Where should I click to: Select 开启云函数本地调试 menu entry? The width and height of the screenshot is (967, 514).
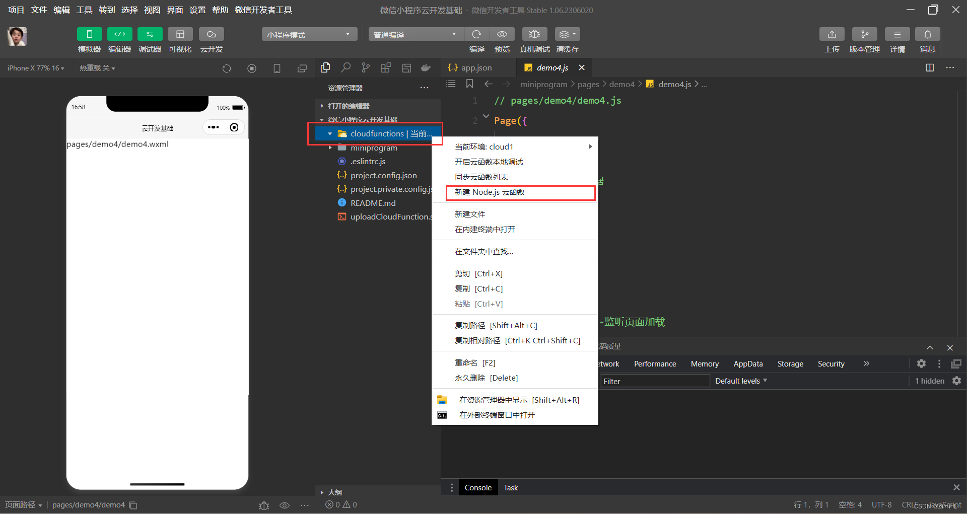[x=515, y=162]
